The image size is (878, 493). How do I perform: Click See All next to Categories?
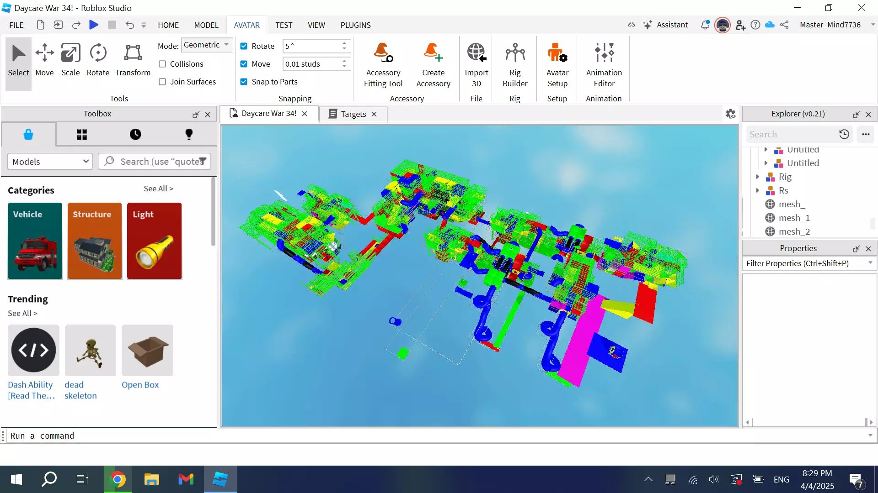(158, 189)
